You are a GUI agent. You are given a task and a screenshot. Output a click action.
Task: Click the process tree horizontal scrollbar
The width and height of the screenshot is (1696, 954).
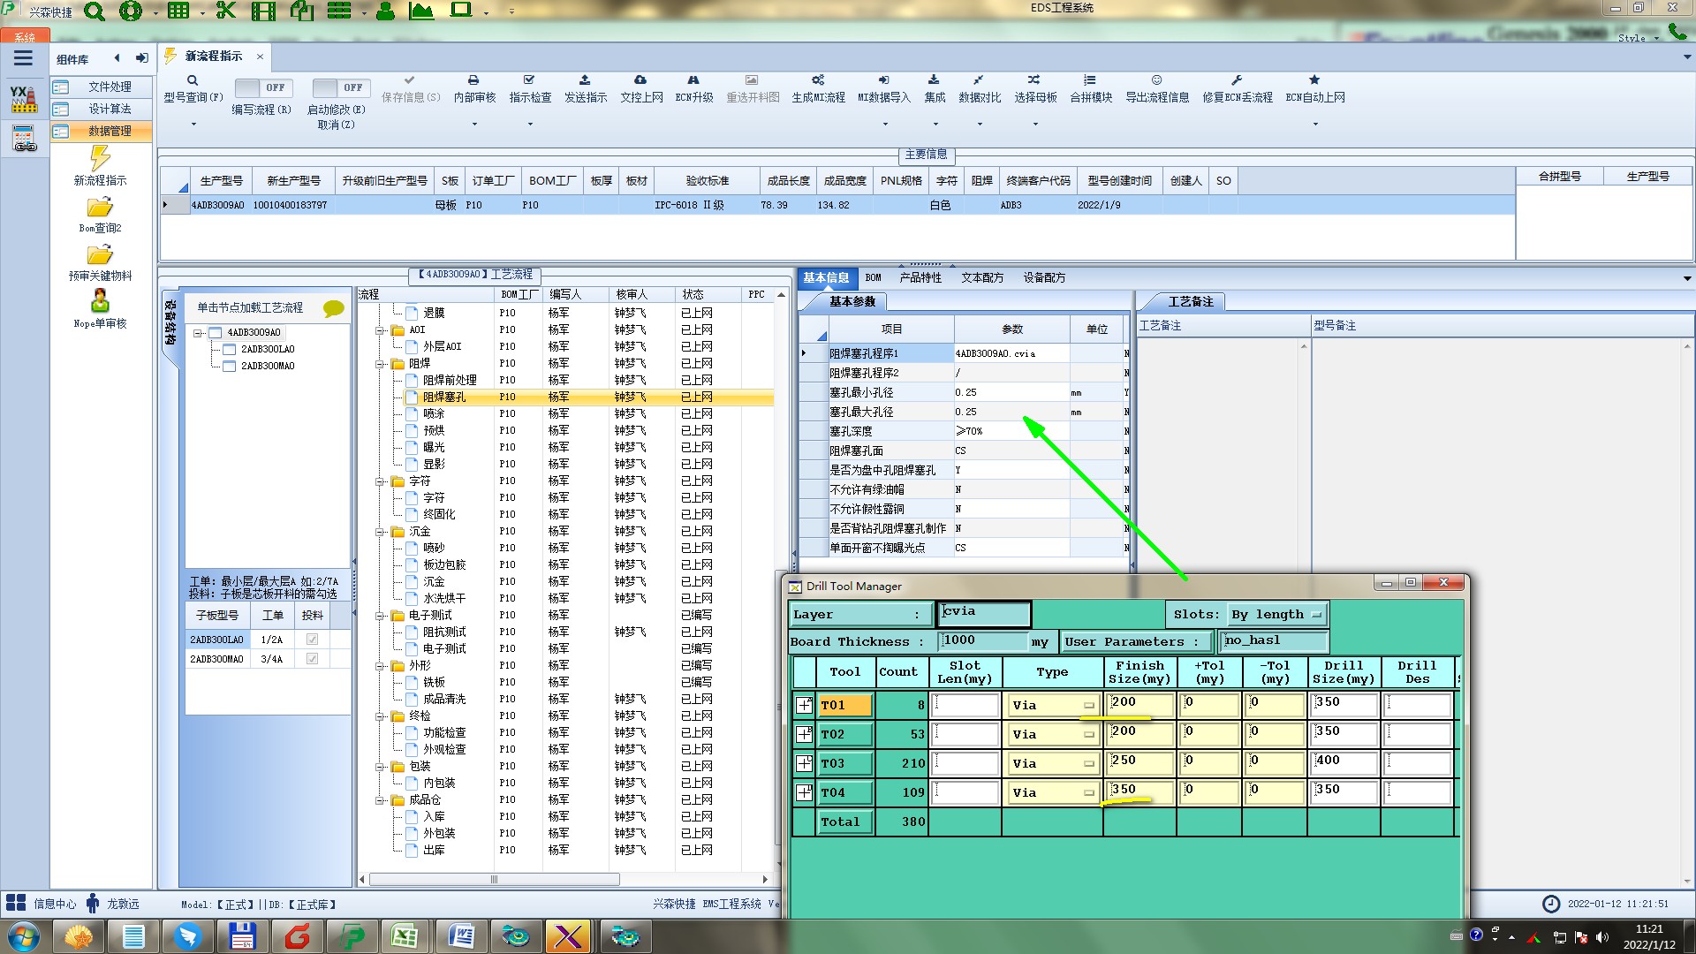point(495,880)
